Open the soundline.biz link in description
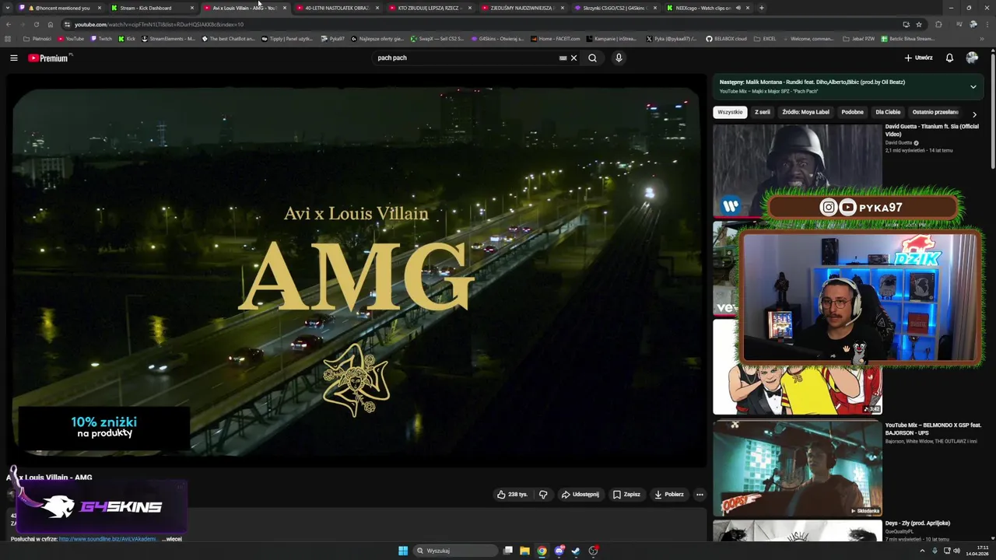Image resolution: width=996 pixels, height=560 pixels. (x=107, y=538)
